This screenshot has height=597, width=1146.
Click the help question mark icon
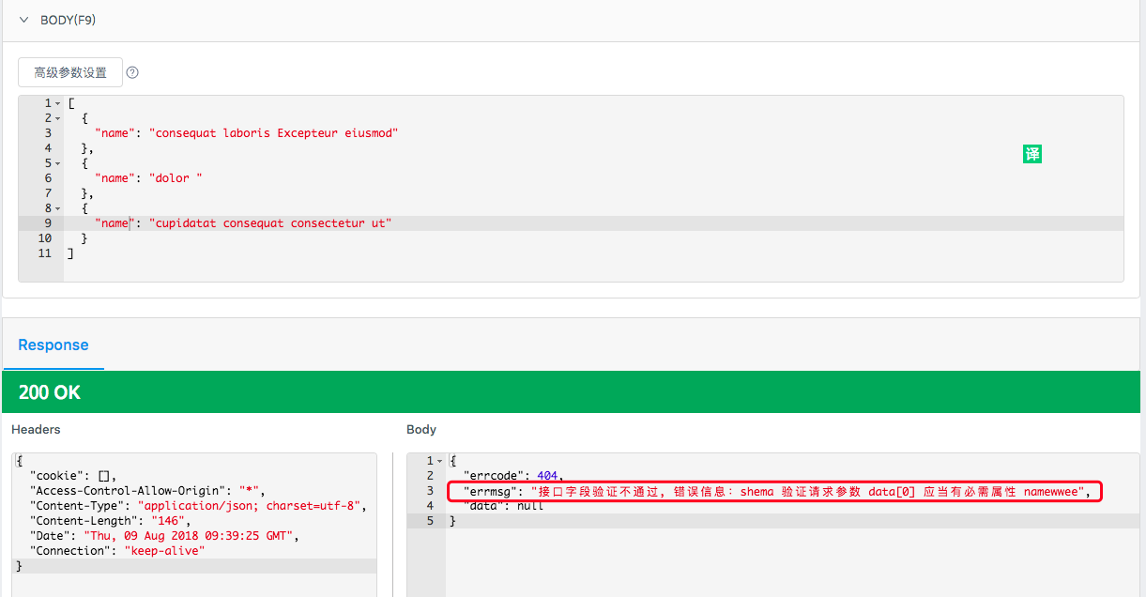click(132, 72)
